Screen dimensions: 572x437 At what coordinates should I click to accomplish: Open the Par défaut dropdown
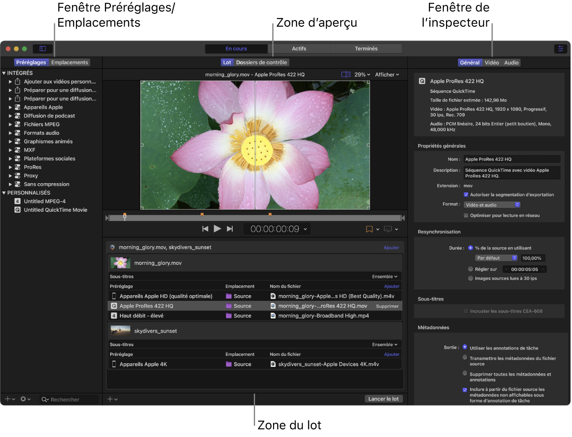pyautogui.click(x=496, y=258)
